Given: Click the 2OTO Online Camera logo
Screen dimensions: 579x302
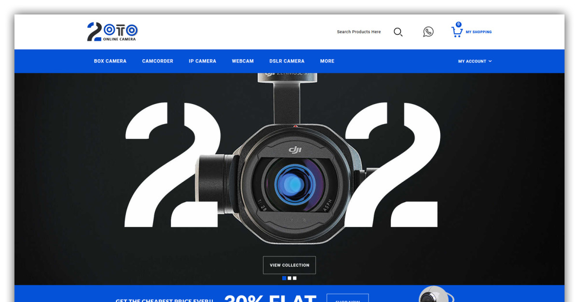Looking at the screenshot, I should (112, 32).
